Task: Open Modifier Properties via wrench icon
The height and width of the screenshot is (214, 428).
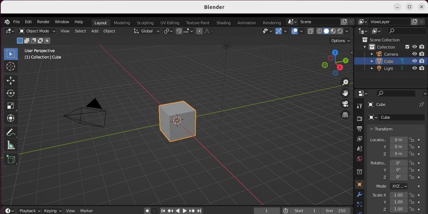Action: [x=359, y=194]
